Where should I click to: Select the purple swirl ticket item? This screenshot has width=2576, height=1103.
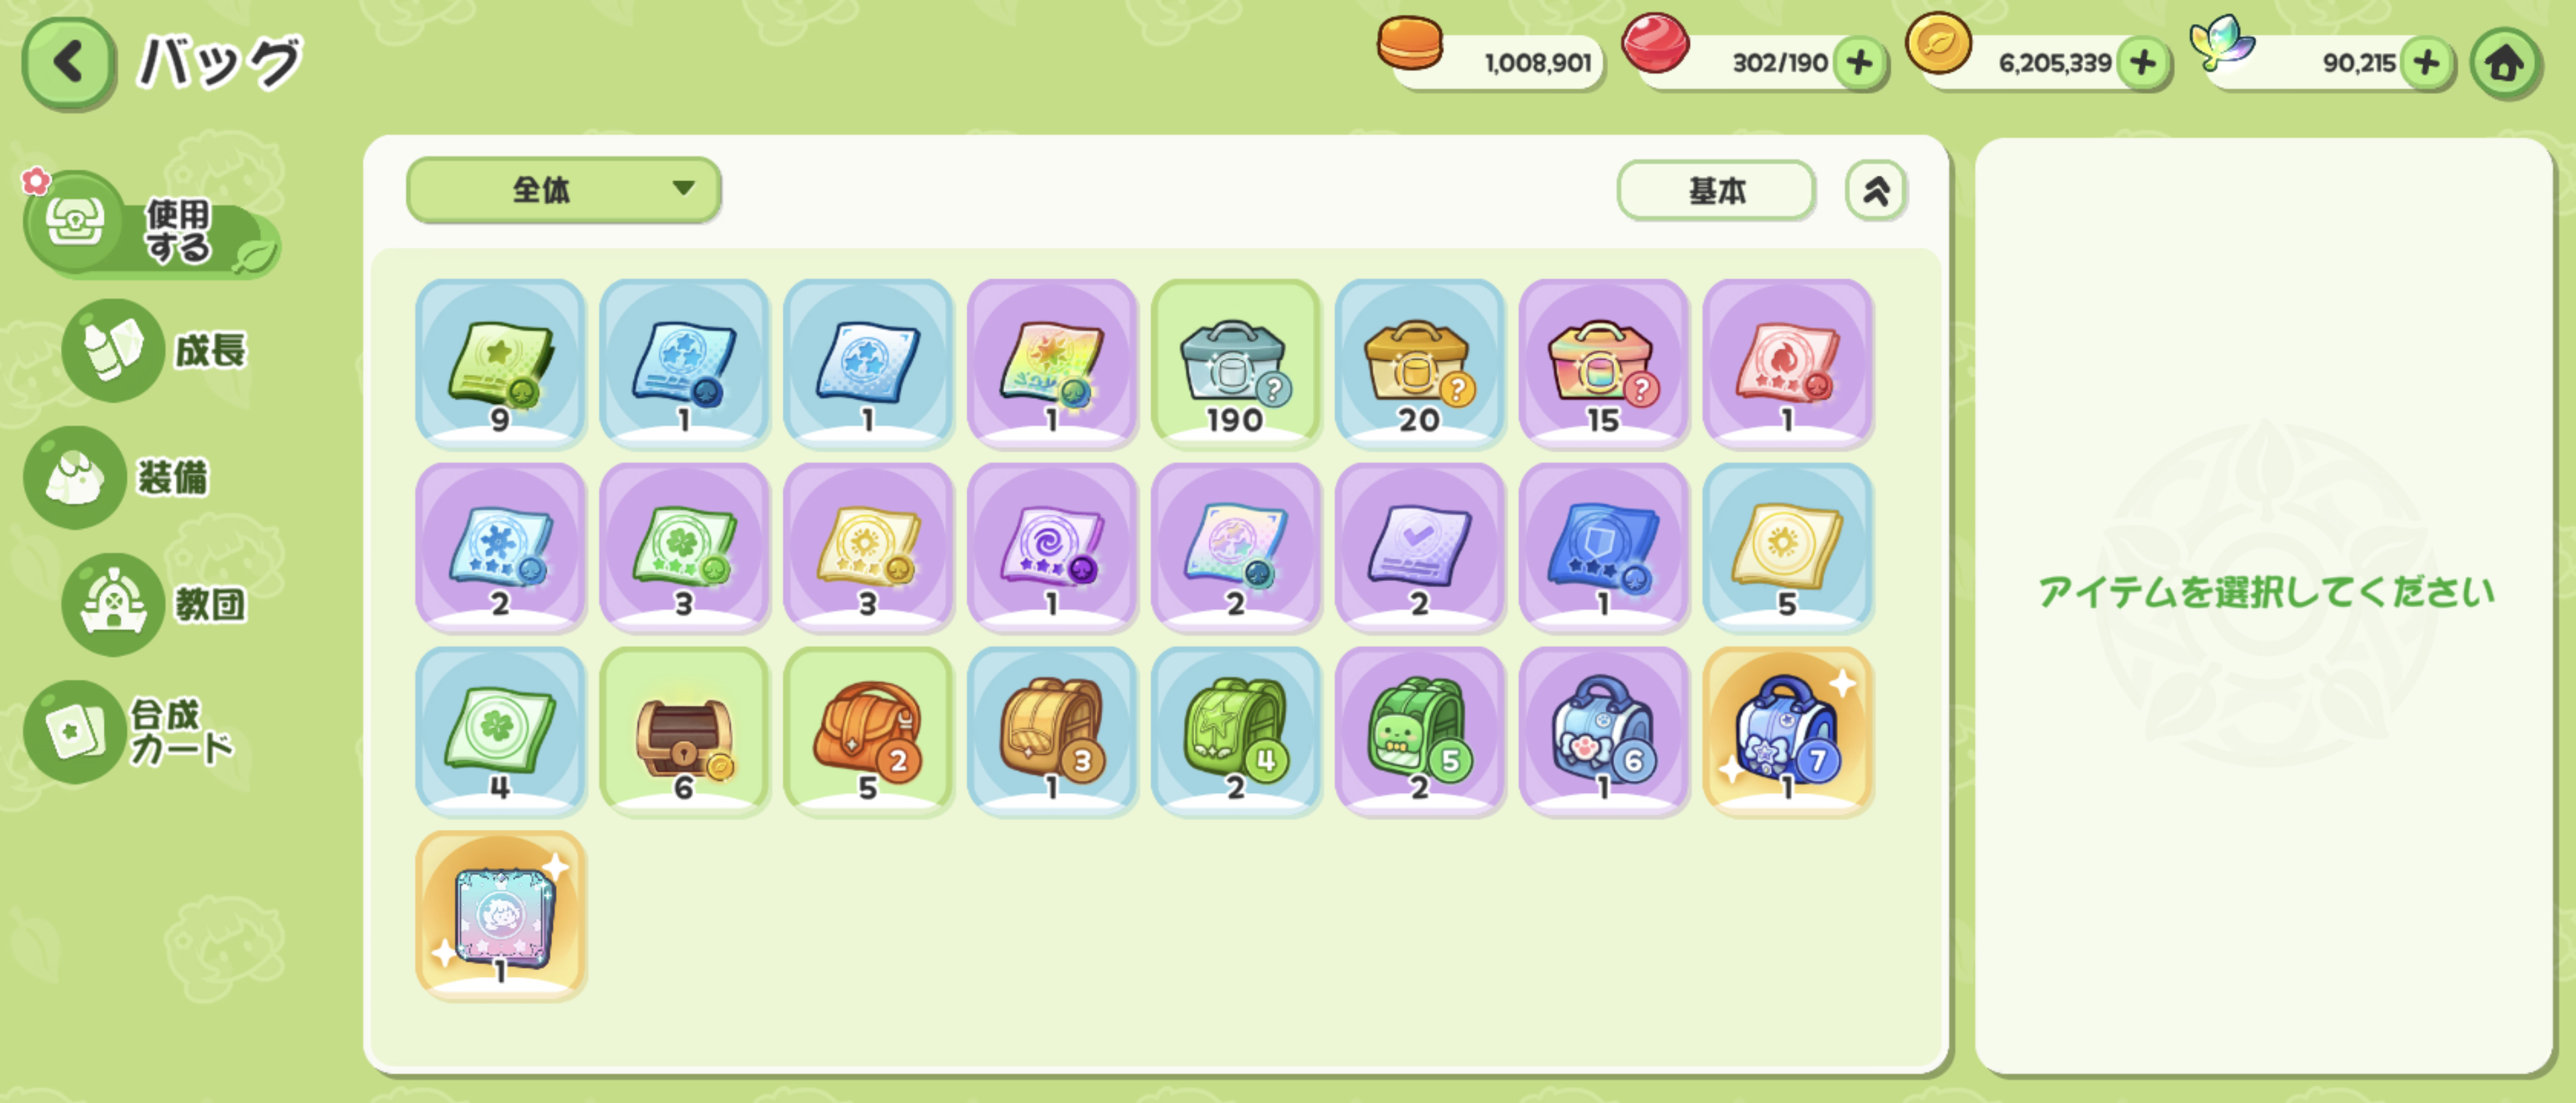(1052, 548)
